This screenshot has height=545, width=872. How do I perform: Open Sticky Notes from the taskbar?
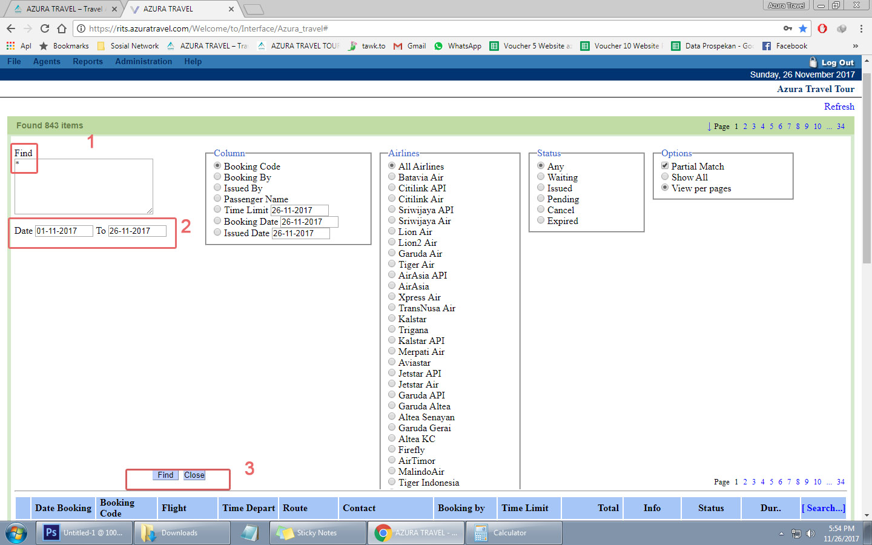tap(319, 533)
